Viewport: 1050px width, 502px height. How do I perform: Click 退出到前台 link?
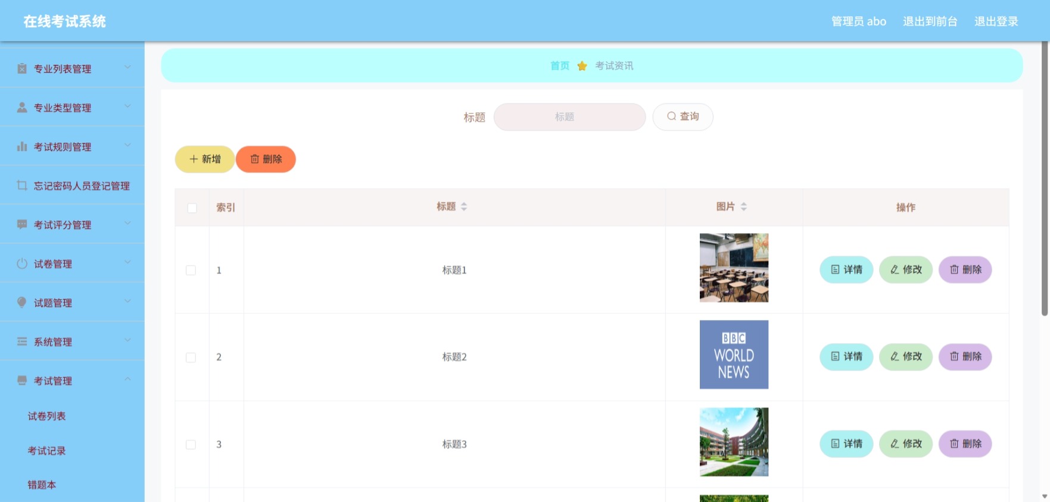pos(930,21)
